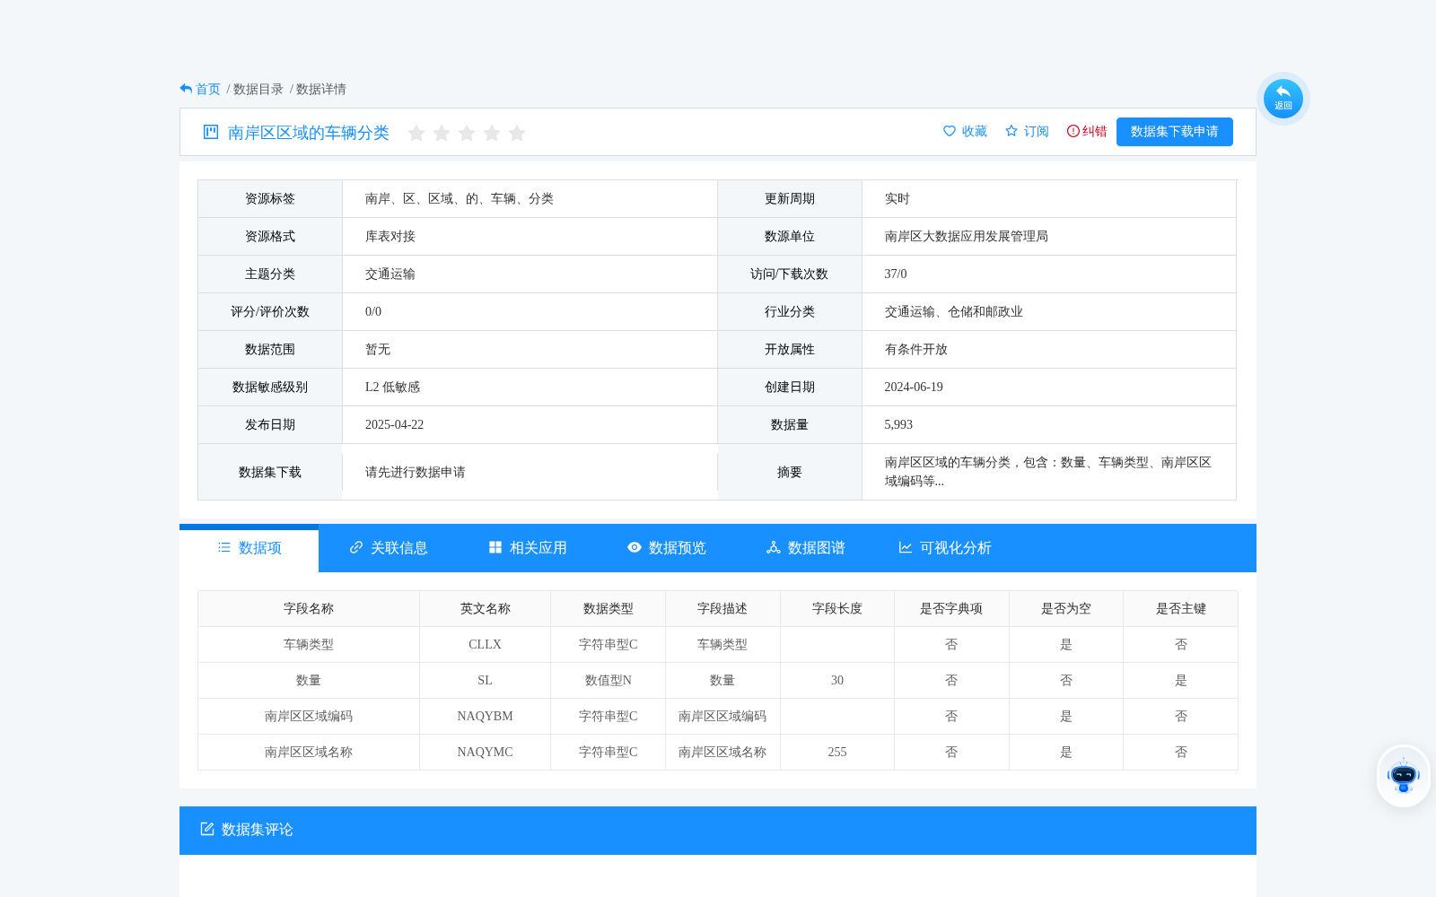
Task: Click the graph icon on 数据图谱 tab
Action: [x=774, y=547]
